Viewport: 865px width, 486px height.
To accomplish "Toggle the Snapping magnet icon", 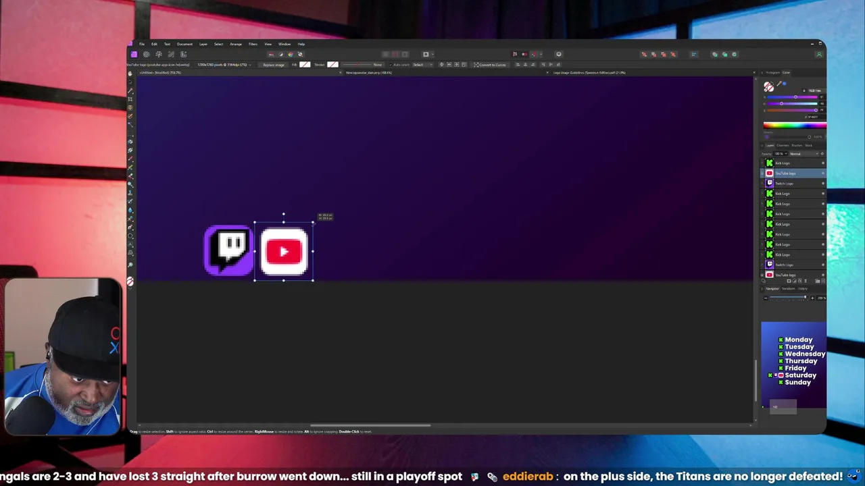I will pyautogui.click(x=533, y=54).
